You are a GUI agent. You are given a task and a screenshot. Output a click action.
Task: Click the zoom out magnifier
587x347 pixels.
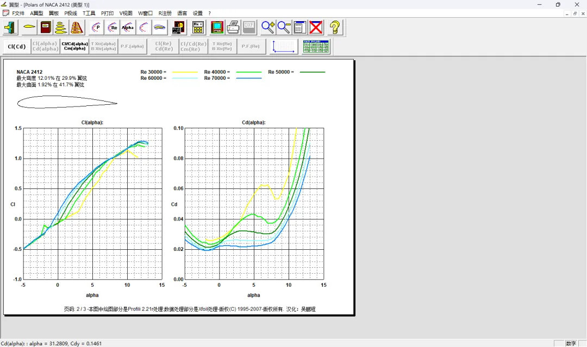coord(284,27)
